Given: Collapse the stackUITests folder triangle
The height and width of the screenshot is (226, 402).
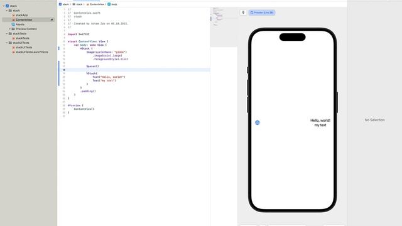Looking at the screenshot, I should coord(7,43).
